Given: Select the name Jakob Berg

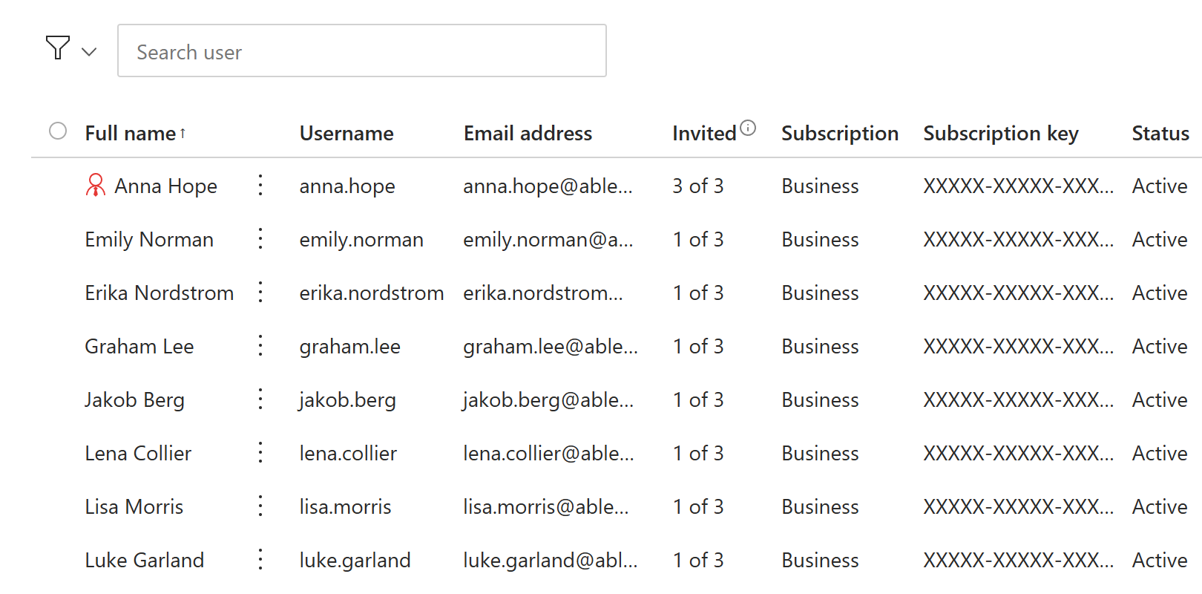Looking at the screenshot, I should click(135, 400).
